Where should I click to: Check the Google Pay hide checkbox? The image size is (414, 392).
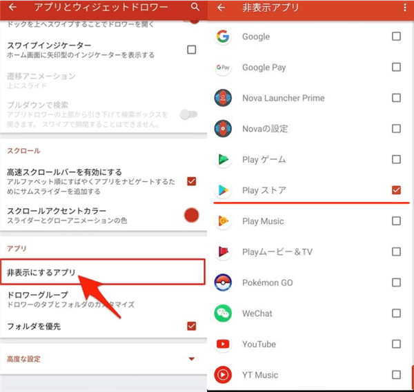click(396, 68)
